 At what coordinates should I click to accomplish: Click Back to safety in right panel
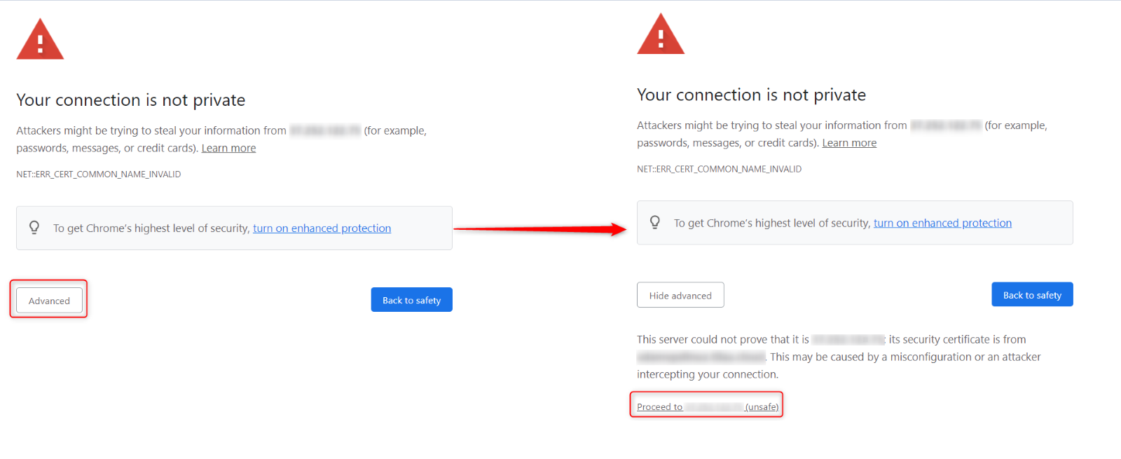coord(1032,294)
